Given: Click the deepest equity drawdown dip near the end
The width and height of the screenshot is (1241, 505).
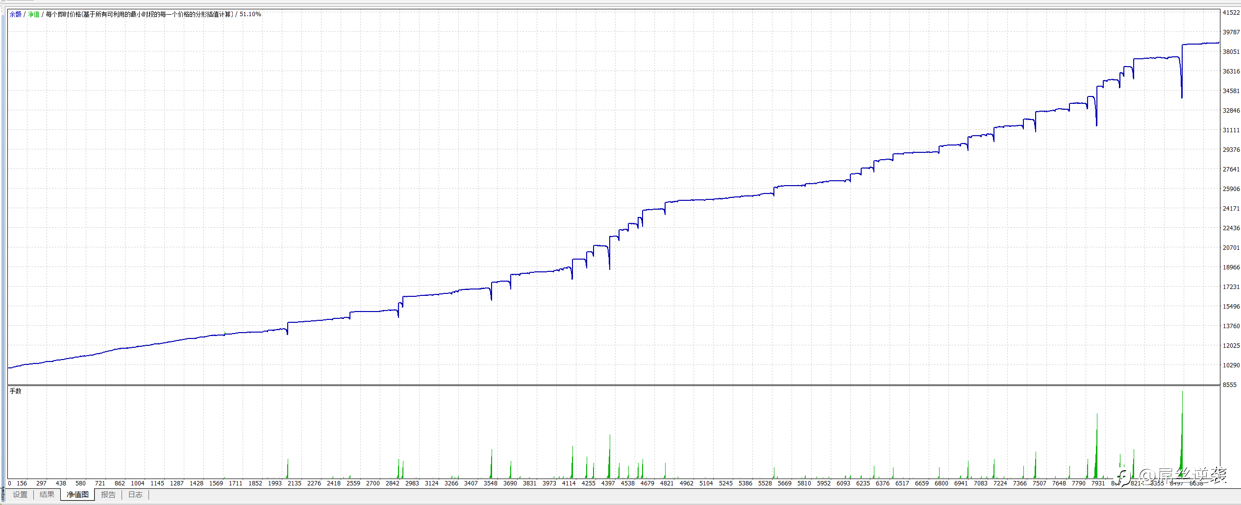Looking at the screenshot, I should 1182,96.
